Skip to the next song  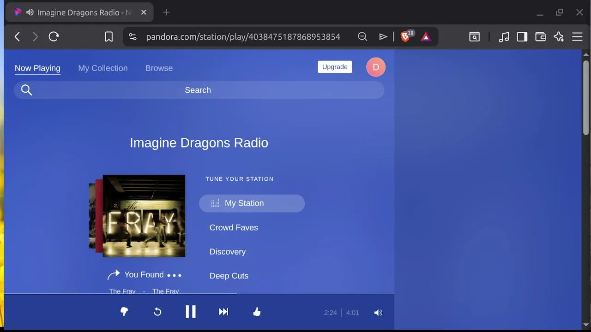pyautogui.click(x=223, y=312)
